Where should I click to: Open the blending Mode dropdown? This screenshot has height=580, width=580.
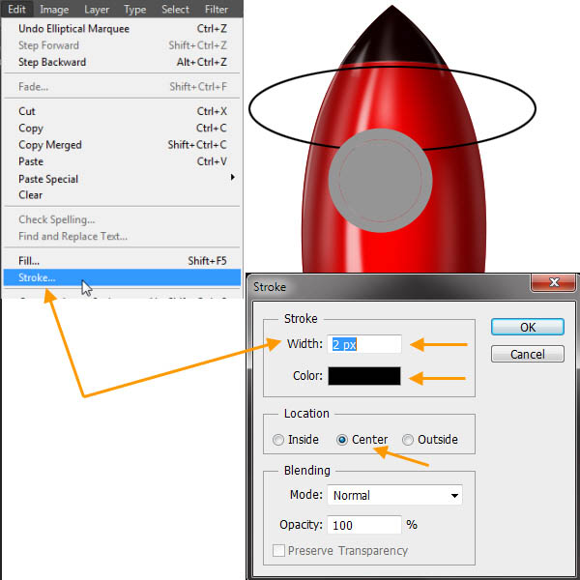pyautogui.click(x=395, y=495)
